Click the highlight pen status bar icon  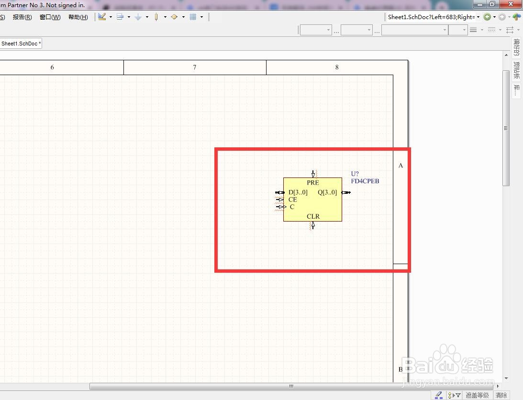tap(439, 395)
